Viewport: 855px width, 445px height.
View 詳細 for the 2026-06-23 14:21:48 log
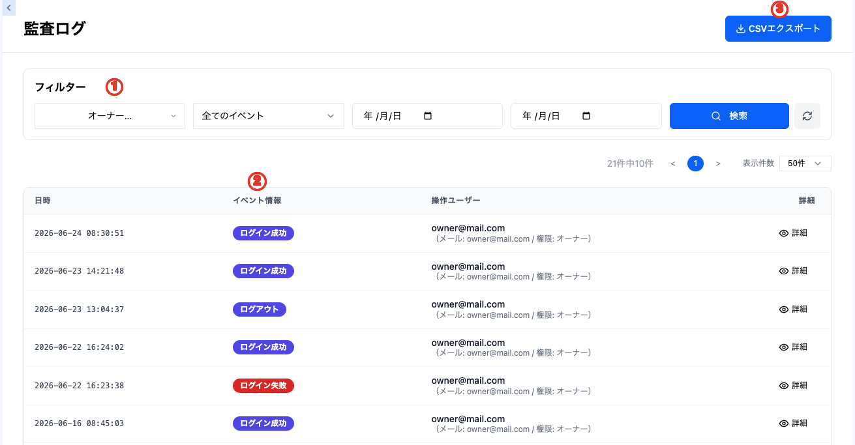click(x=793, y=271)
